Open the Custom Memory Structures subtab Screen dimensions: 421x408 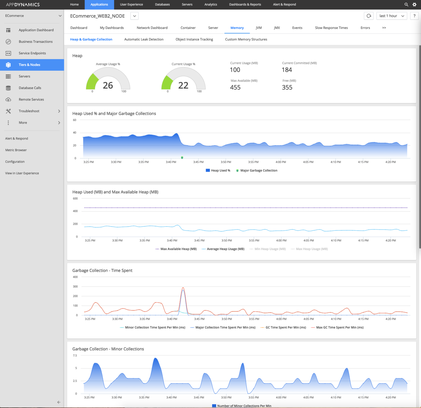point(246,39)
